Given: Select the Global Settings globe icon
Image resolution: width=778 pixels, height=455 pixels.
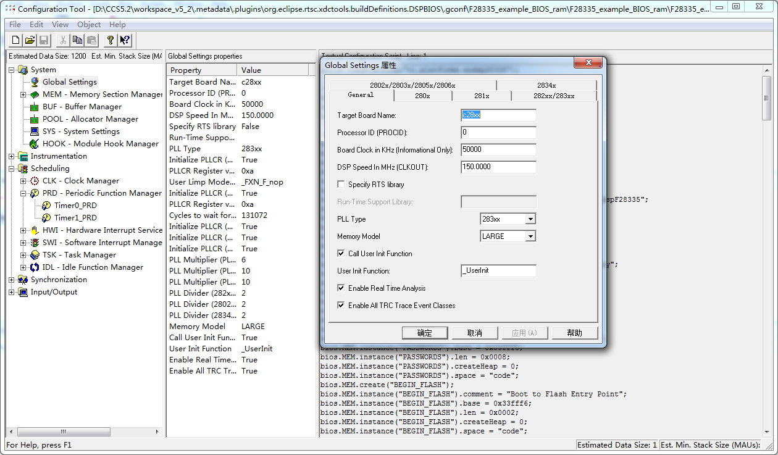Looking at the screenshot, I should tap(35, 82).
